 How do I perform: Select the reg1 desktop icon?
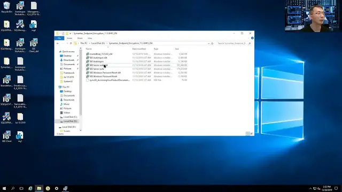click(x=20, y=137)
